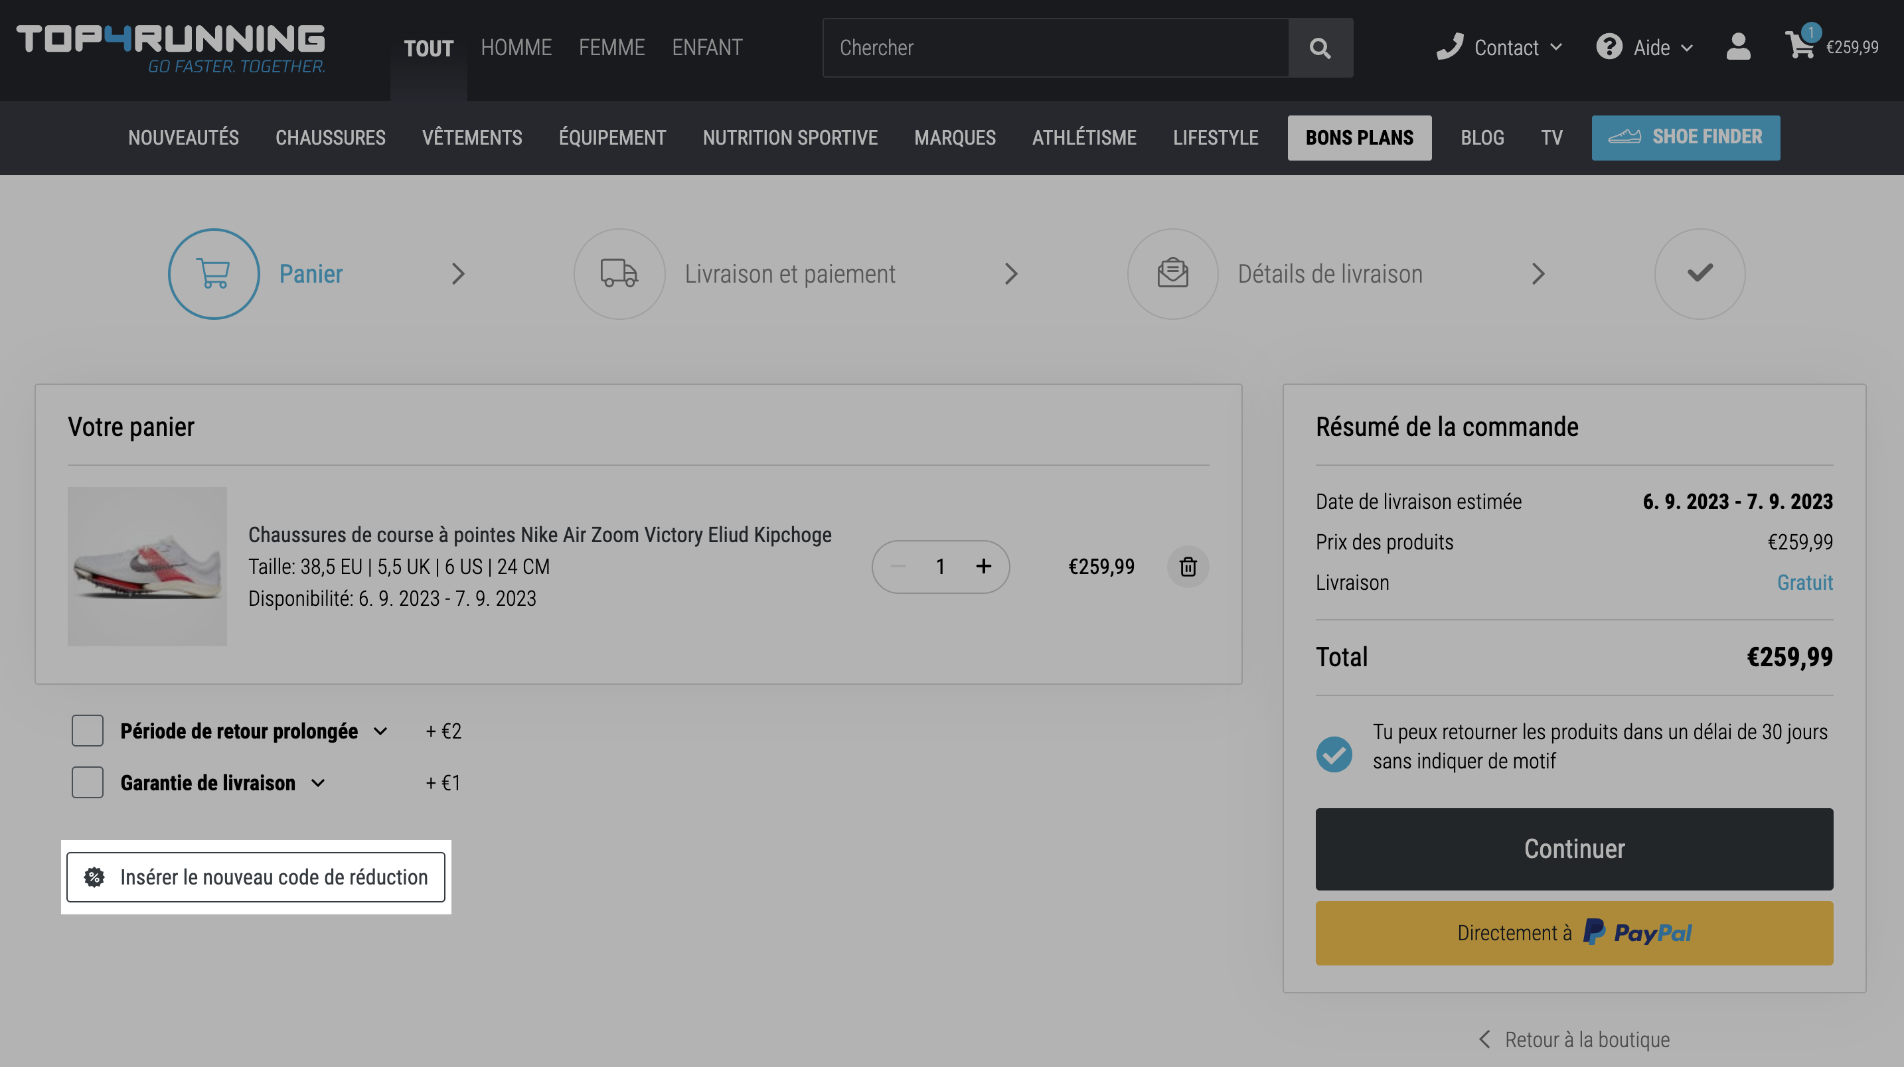Open the CHAUSSURES menu
The image size is (1904, 1067).
(331, 137)
